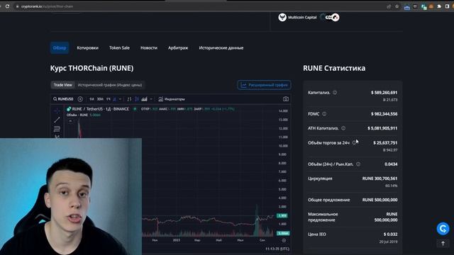Click the $ 5,081,905,911 ATH value

382,128
